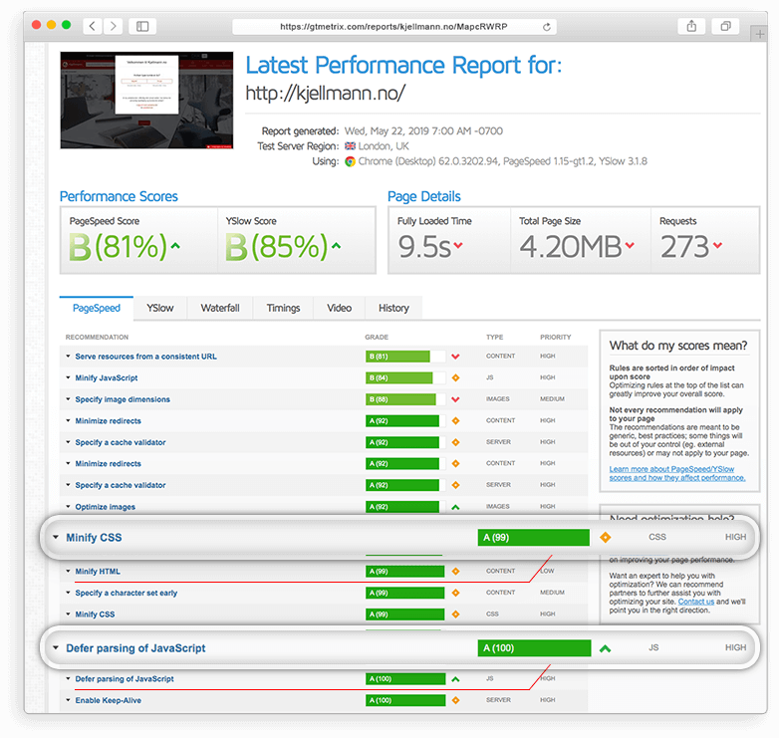Click the enlarged A (100) Defer parsing grade bar

tap(535, 648)
